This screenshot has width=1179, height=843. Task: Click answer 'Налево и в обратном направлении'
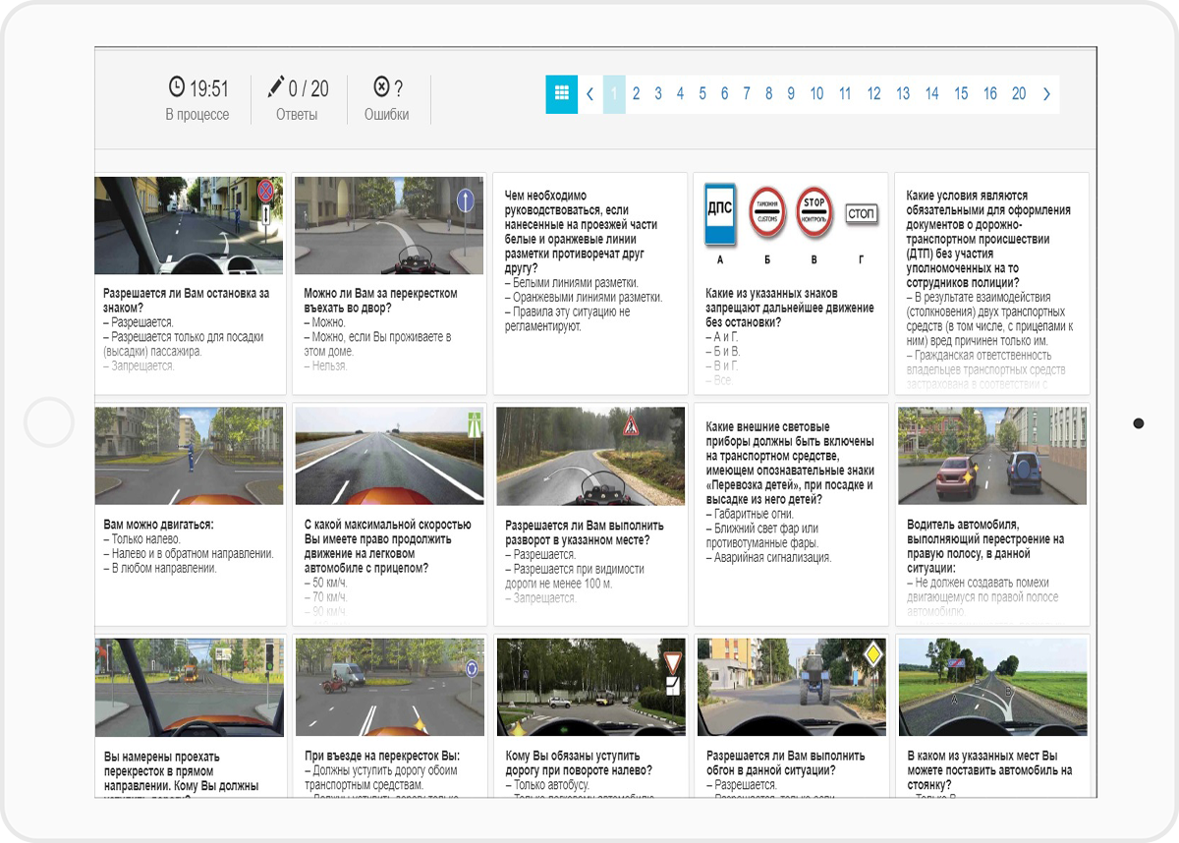point(189,553)
